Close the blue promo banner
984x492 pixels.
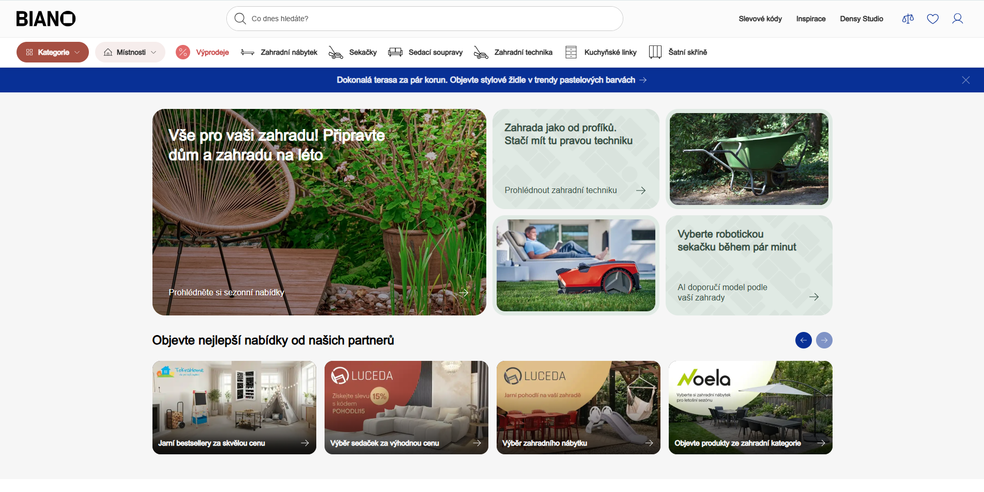(965, 80)
